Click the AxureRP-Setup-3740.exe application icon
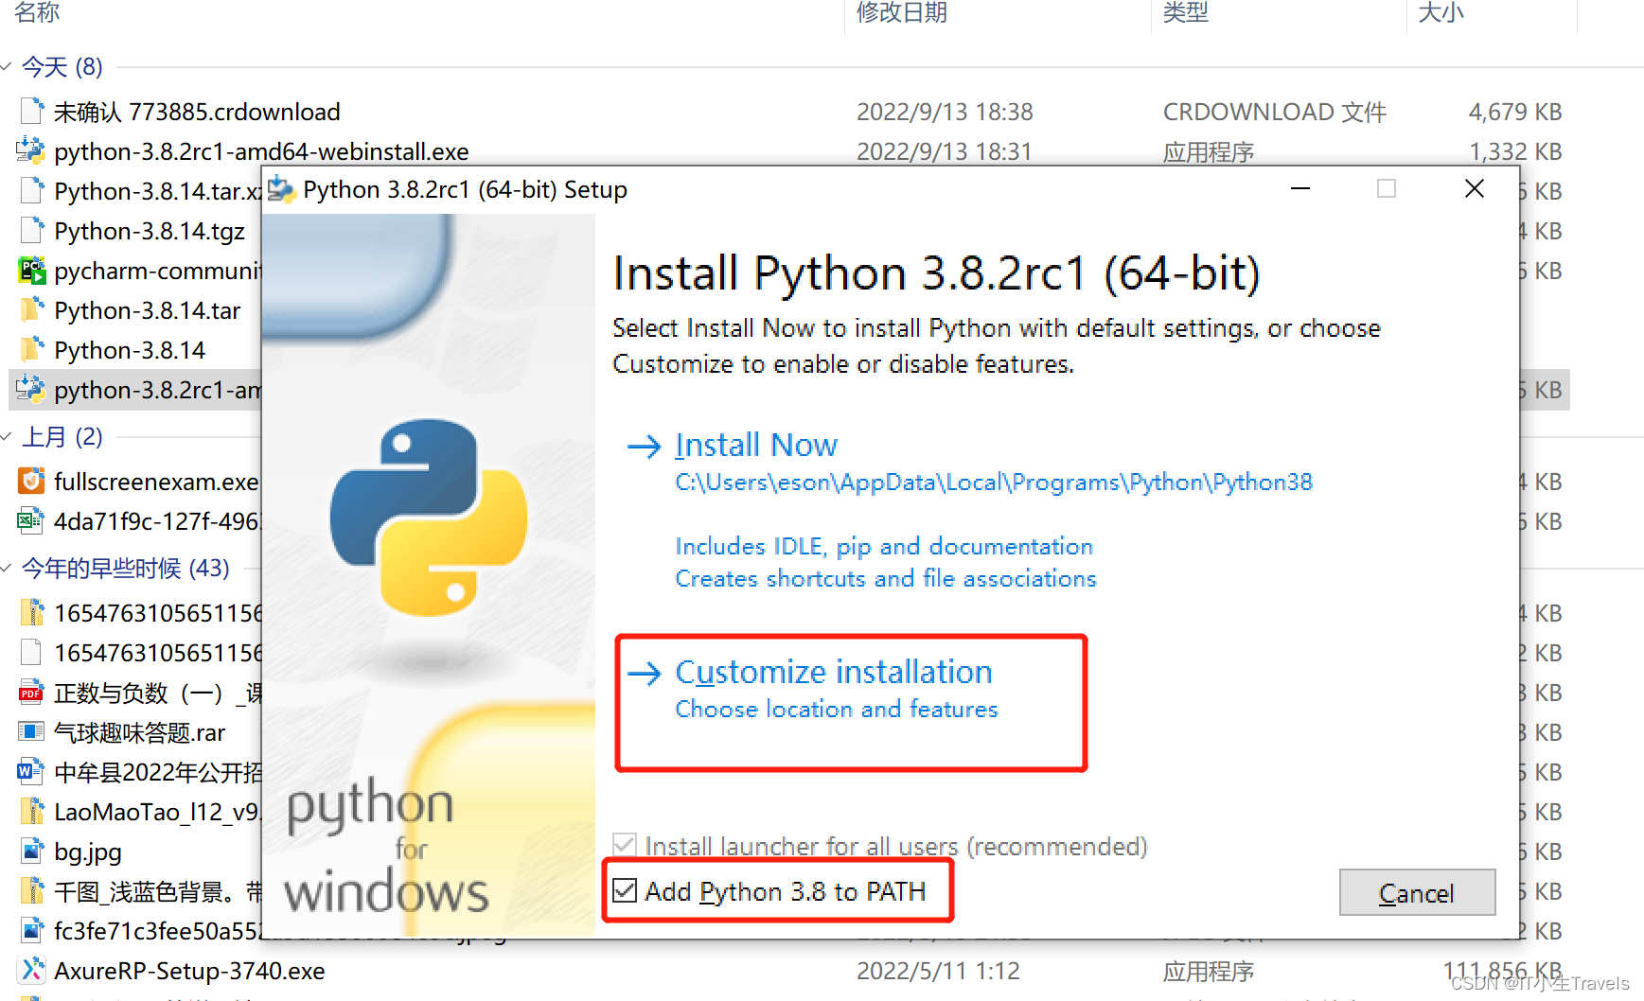 (31, 970)
